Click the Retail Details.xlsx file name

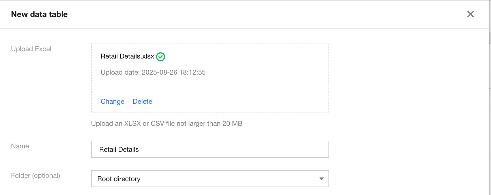coord(127,56)
